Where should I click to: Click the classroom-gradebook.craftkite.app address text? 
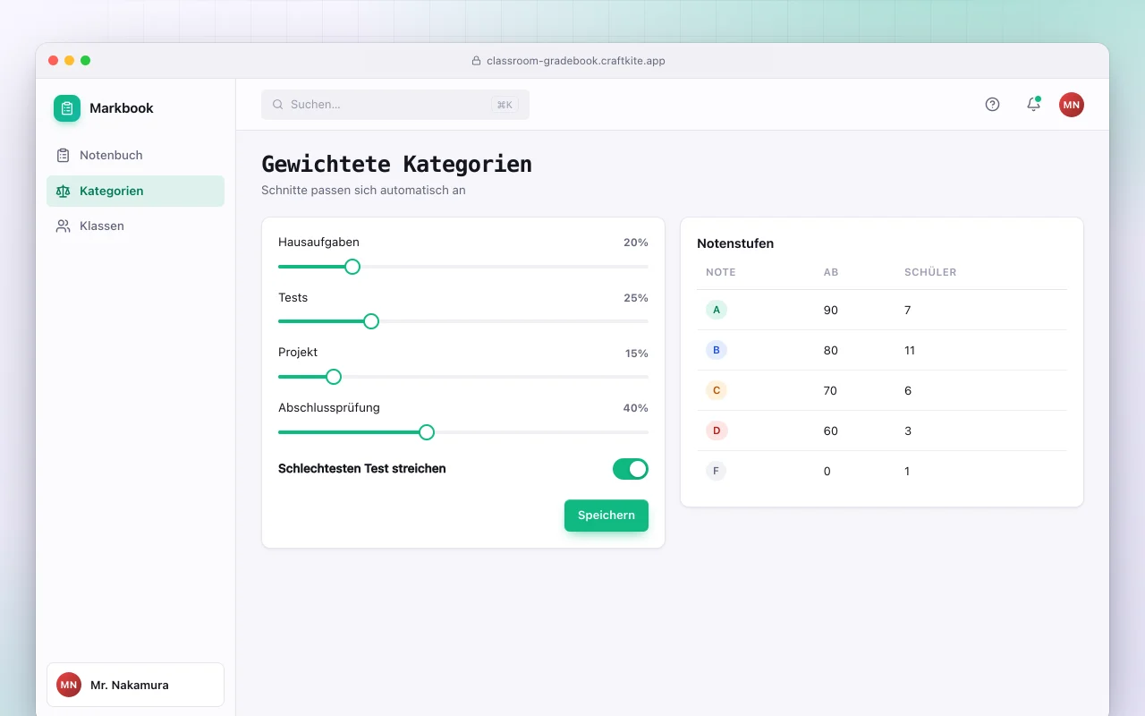point(576,61)
